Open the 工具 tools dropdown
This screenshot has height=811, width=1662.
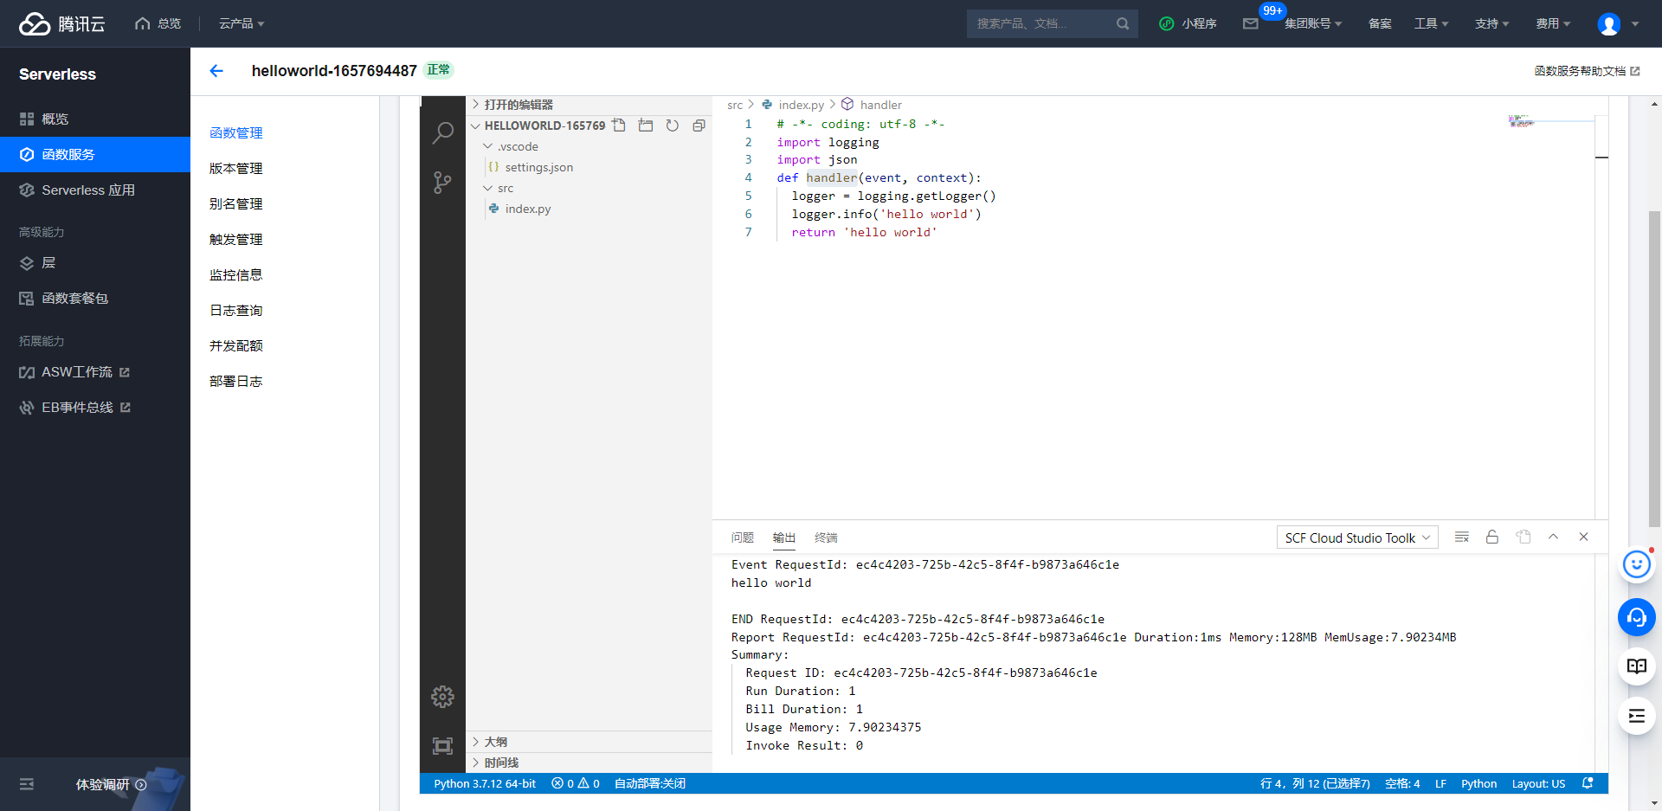(x=1432, y=23)
